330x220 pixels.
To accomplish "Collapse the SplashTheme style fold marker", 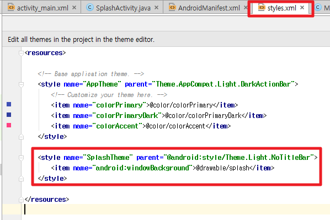I will coord(21,158).
